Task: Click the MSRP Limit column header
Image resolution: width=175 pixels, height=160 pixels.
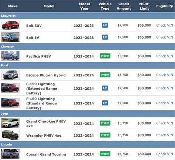Action: 144,6
